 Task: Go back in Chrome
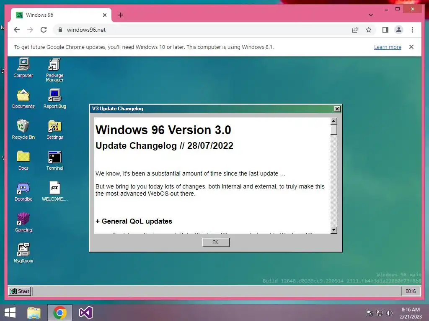[17, 30]
